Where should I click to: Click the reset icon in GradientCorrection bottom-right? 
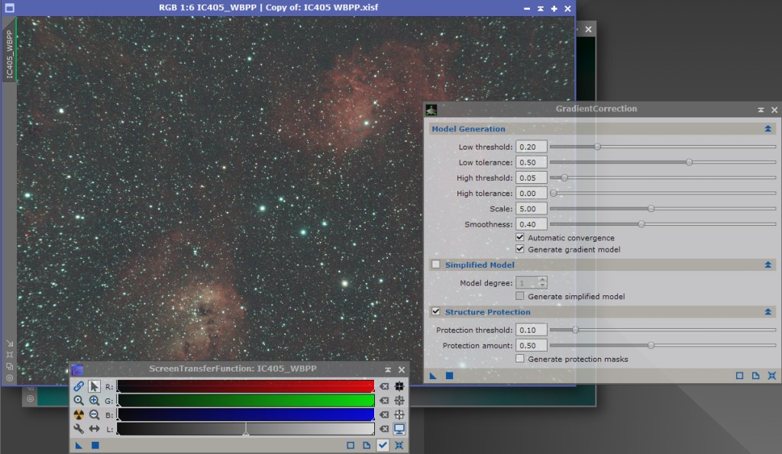[x=772, y=375]
